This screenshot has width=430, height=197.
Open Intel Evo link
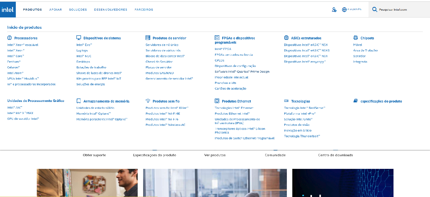84,45
